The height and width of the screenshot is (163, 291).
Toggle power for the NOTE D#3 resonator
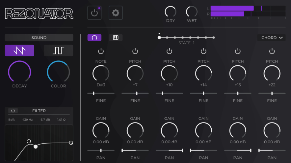[101, 51]
